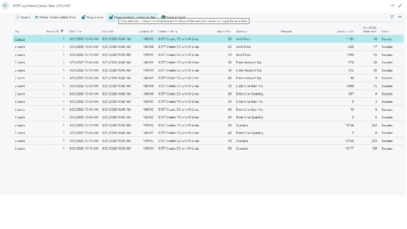Screen dimensions: 407x229
Task: Sort by Message column header
Action: click(286, 31)
